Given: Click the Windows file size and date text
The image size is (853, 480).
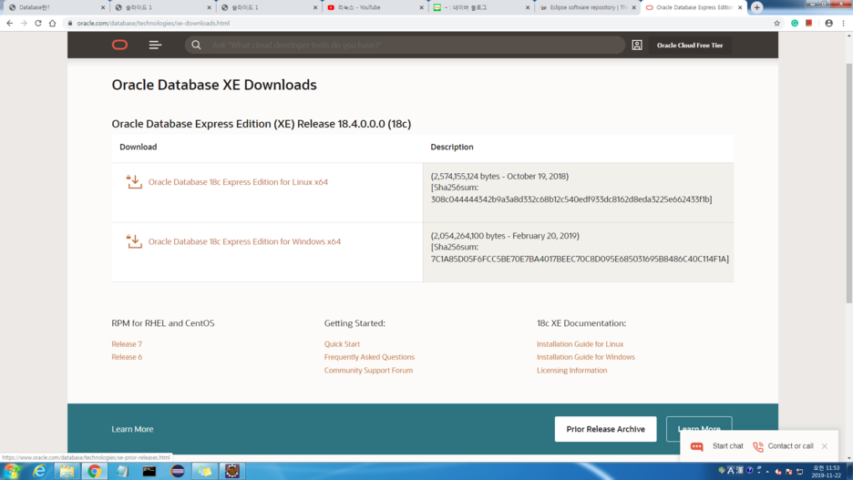Looking at the screenshot, I should coord(505,236).
